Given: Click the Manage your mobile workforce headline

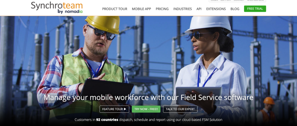Looking at the screenshot, I should point(148,97).
